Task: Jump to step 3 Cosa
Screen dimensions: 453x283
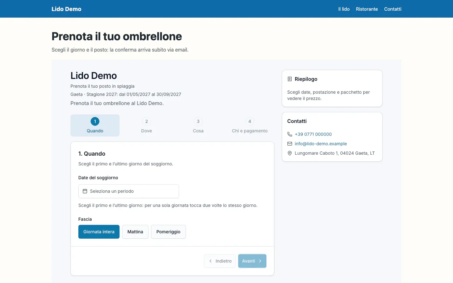Action: (x=198, y=125)
